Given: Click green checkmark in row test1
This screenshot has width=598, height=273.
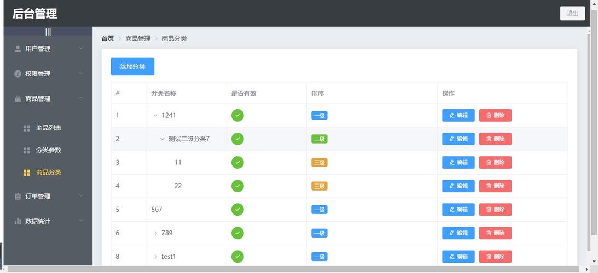Looking at the screenshot, I should (237, 257).
